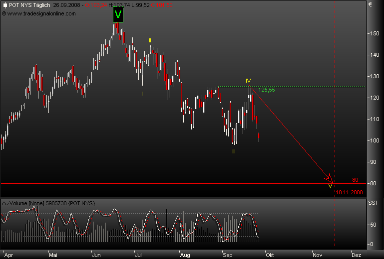Screen dimensions: 384x259
Task: Click the red 80 price label
Action: coord(355,180)
